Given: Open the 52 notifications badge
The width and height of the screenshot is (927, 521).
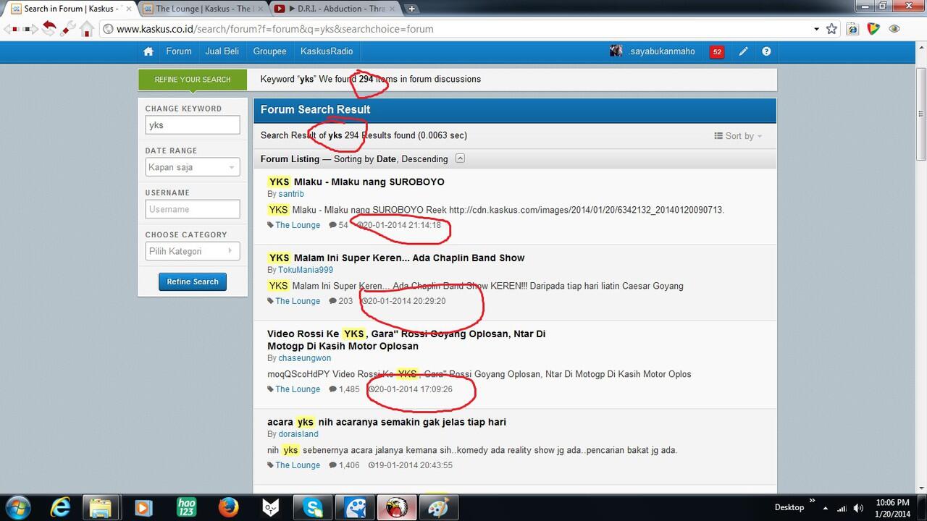Looking at the screenshot, I should coord(717,51).
